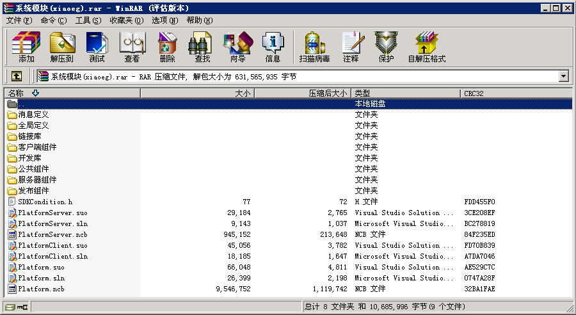Viewport: 576px width, 315px height.
Task: Click the 测试 (Test) toolbar icon
Action: [97, 47]
